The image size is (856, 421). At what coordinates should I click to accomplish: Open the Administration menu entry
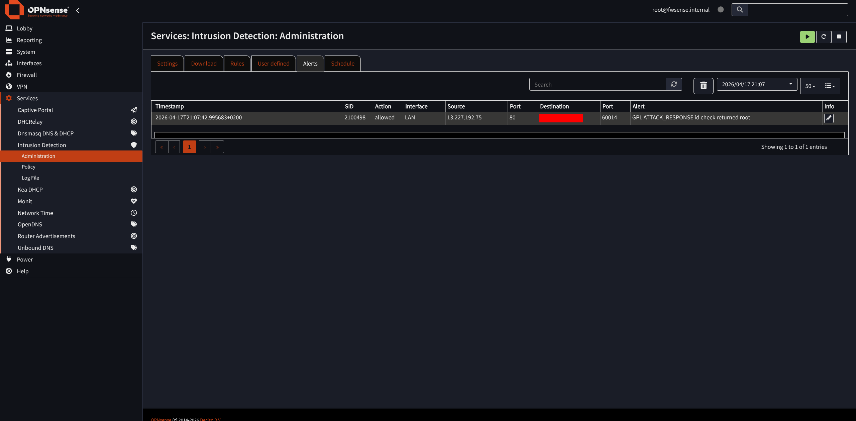tap(71, 156)
